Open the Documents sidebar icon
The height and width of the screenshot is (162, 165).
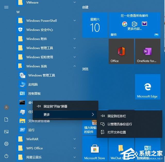point(6,120)
